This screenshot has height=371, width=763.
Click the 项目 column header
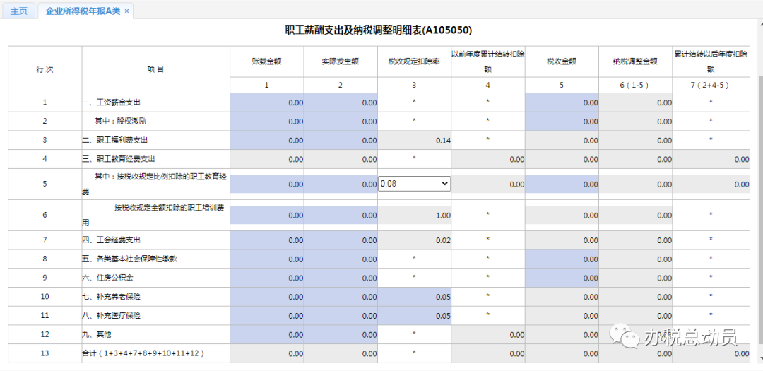pyautogui.click(x=155, y=69)
